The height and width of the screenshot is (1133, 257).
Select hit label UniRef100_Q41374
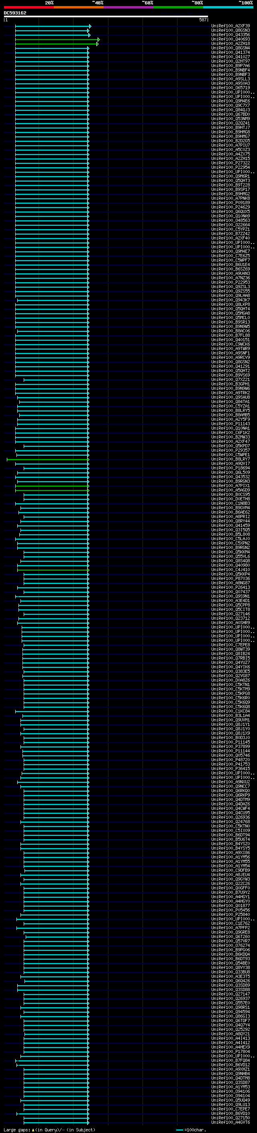click(230, 52)
